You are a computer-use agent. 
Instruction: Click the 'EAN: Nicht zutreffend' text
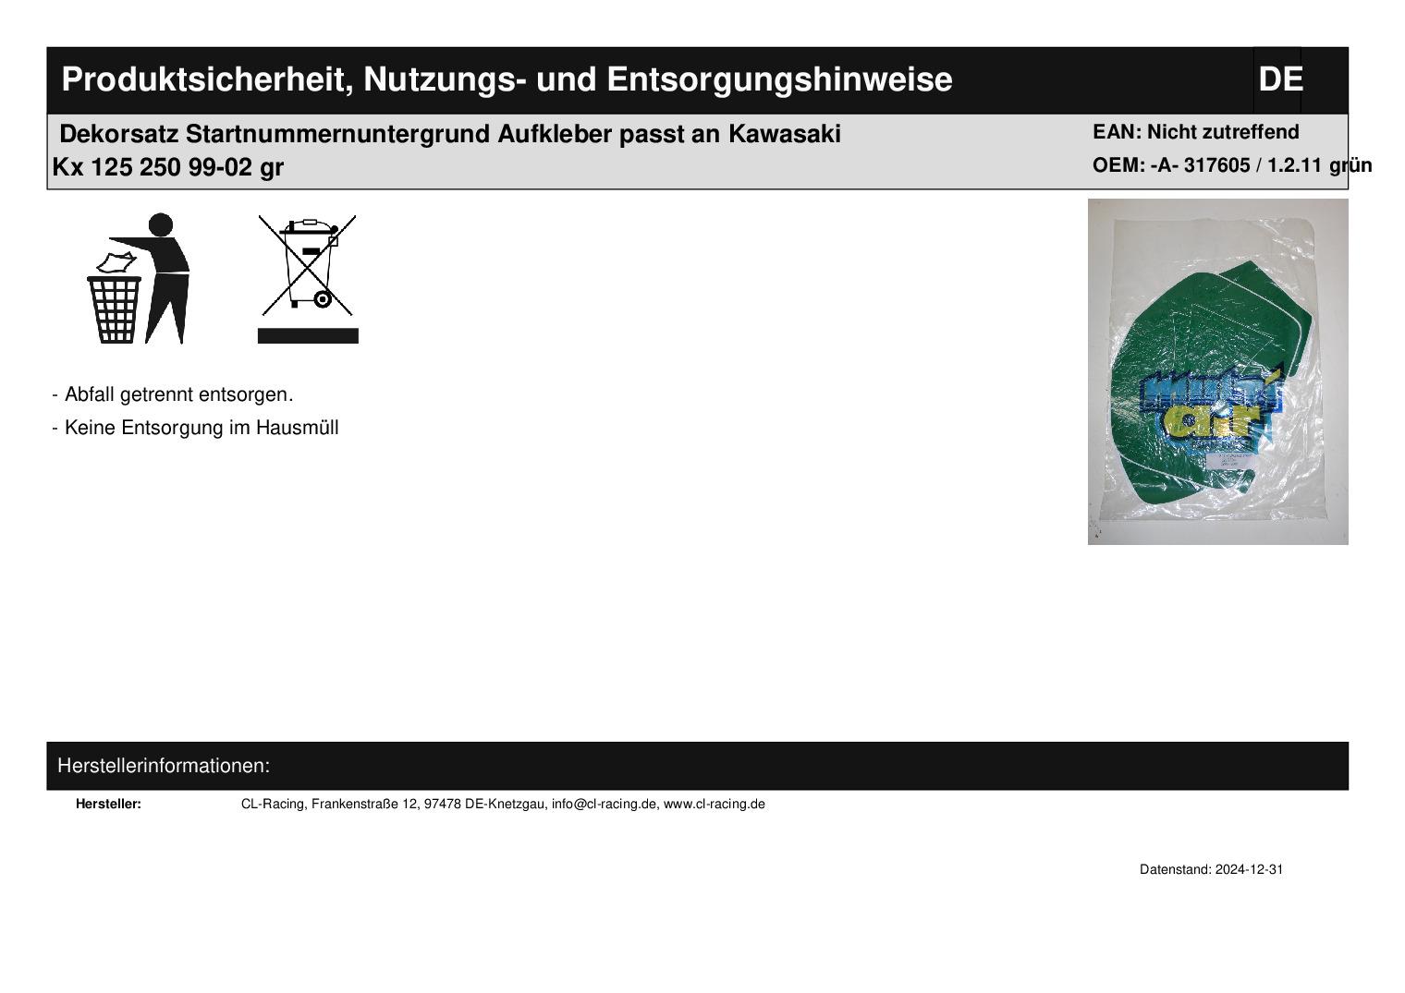(x=1195, y=132)
